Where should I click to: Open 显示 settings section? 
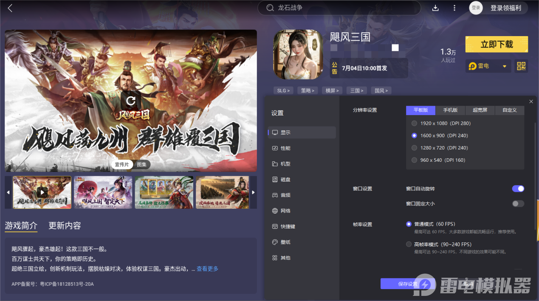tap(302, 132)
